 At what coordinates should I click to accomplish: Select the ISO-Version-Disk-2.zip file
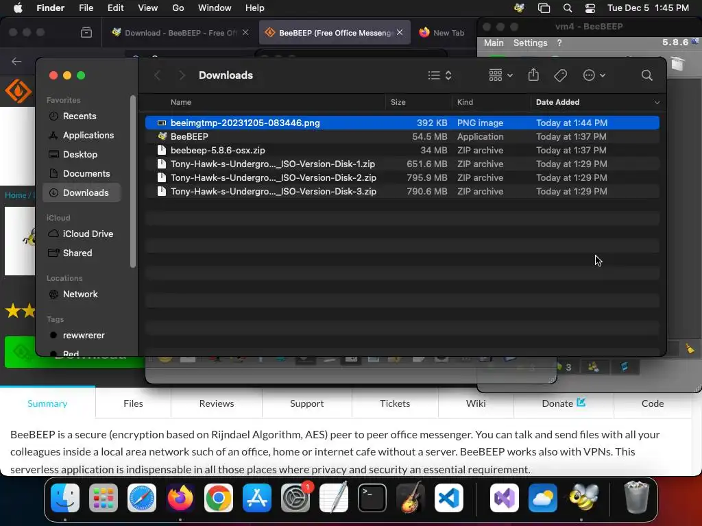[x=402, y=177]
